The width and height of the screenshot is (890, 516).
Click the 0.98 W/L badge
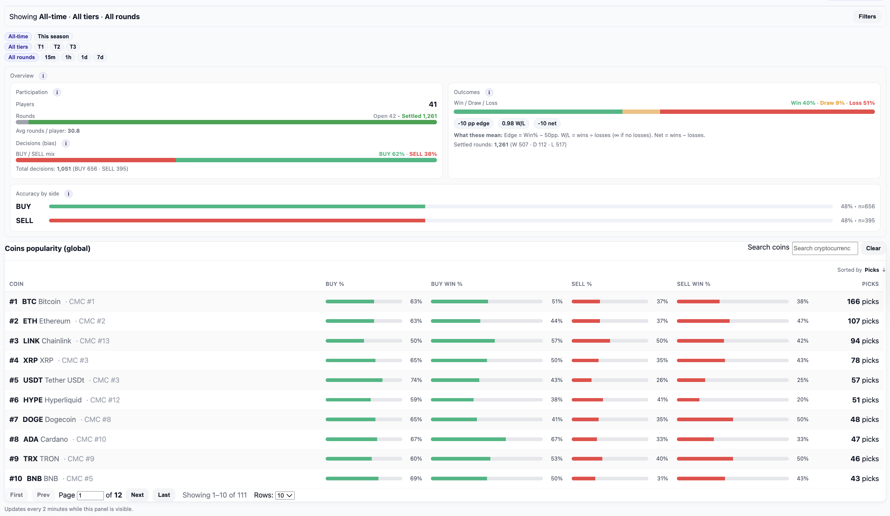pyautogui.click(x=514, y=123)
